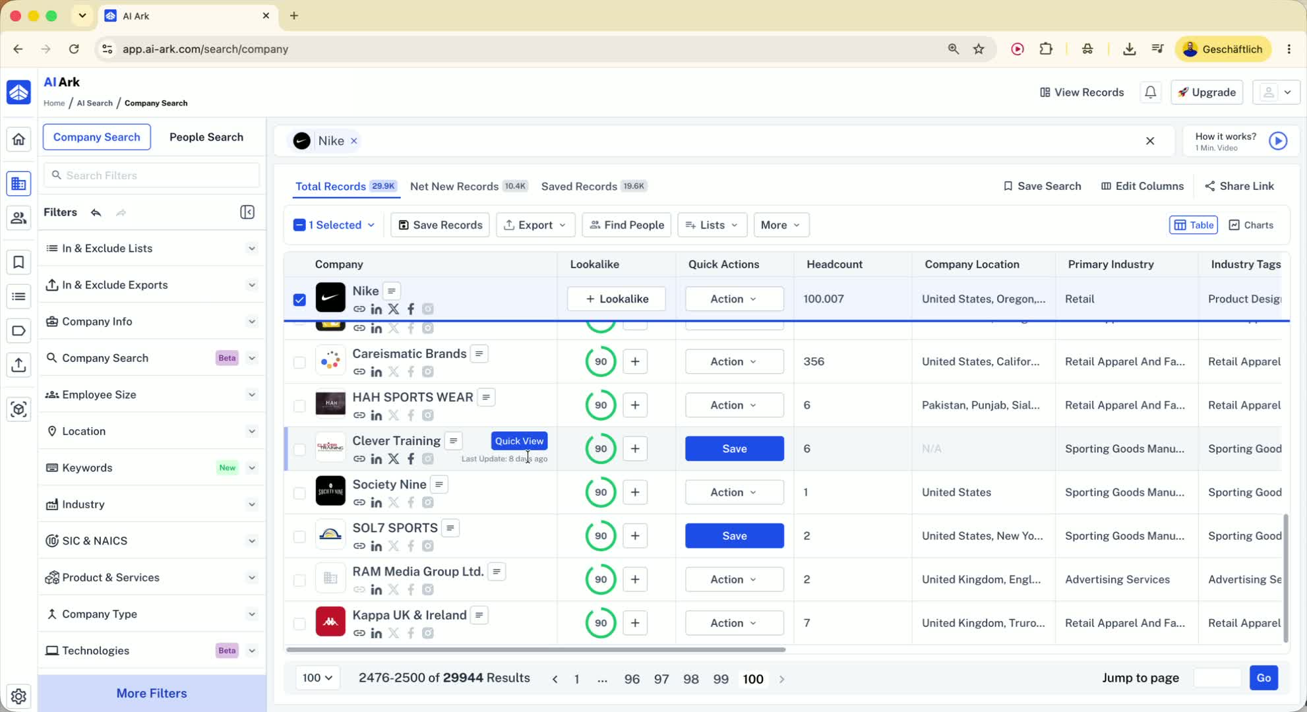Select the Careismatic Brands row checkbox
This screenshot has width=1307, height=712.
pos(299,363)
